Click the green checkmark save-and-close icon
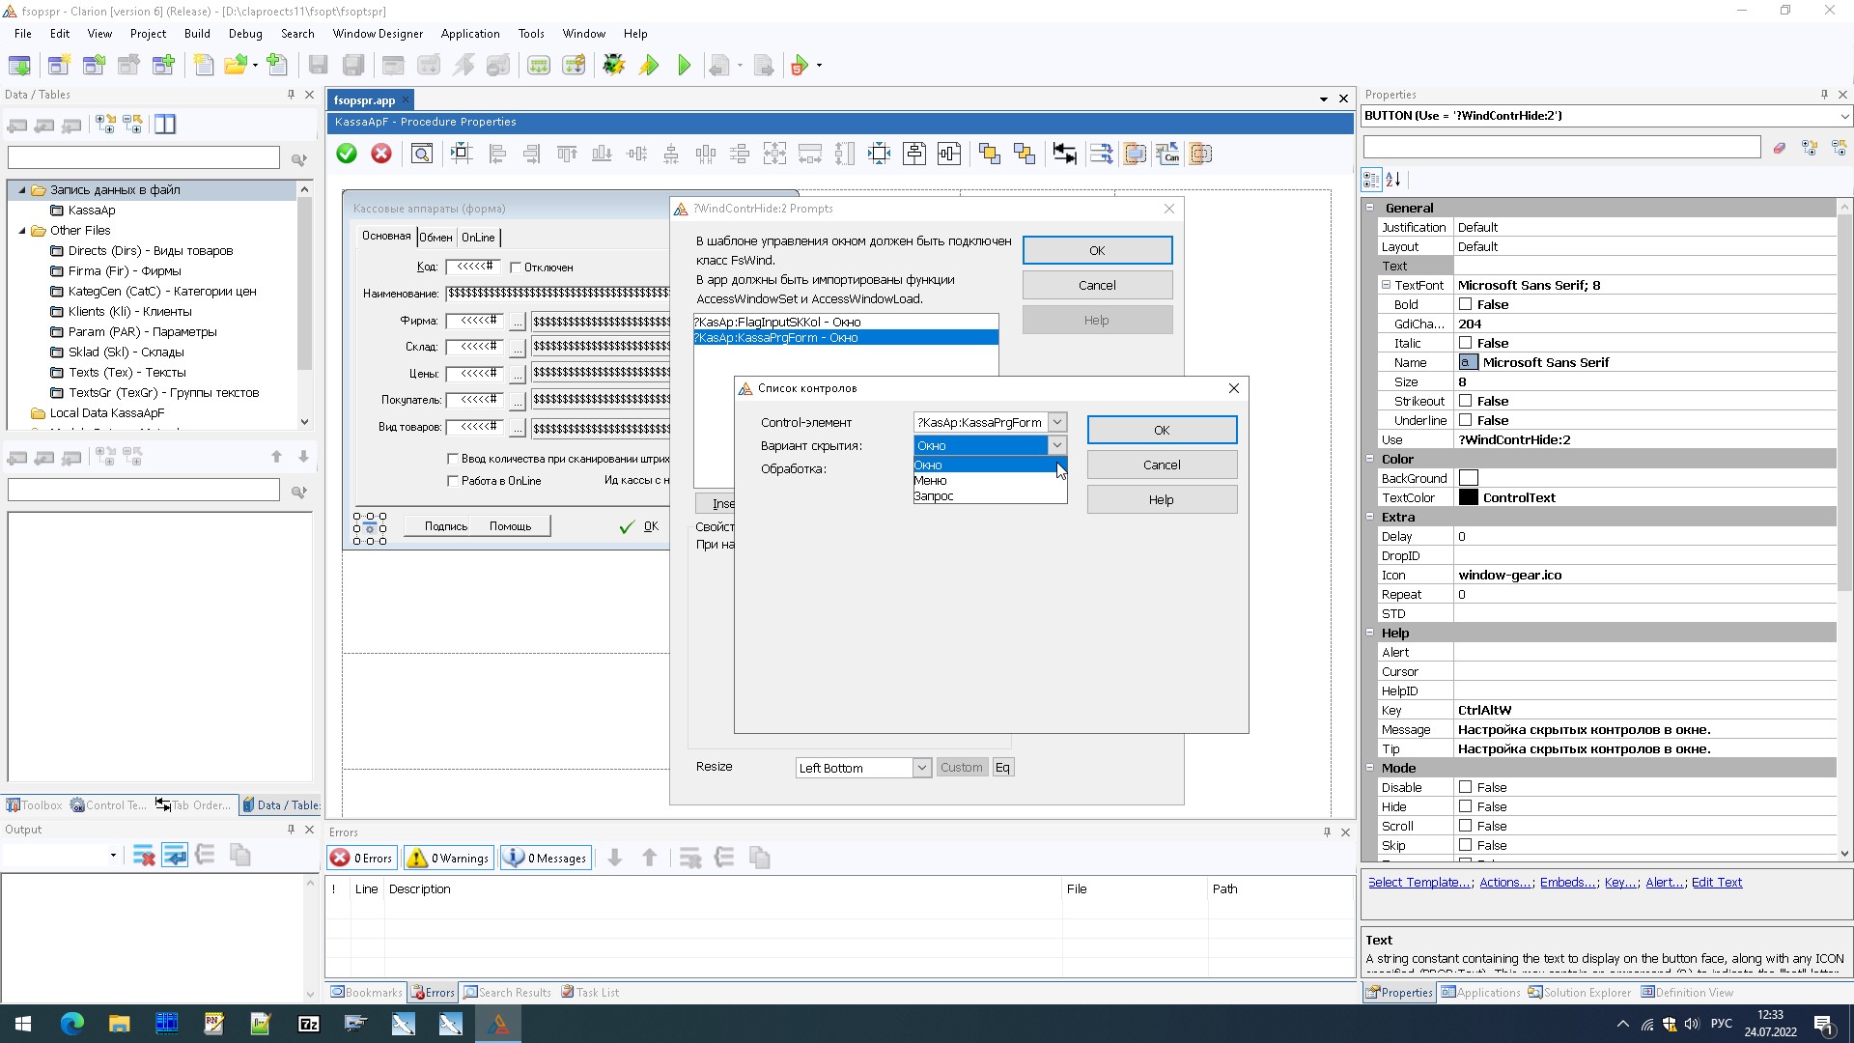This screenshot has height=1043, width=1854. [x=347, y=154]
